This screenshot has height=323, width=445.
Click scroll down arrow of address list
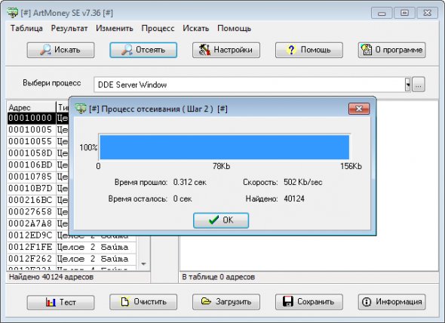click(x=143, y=264)
